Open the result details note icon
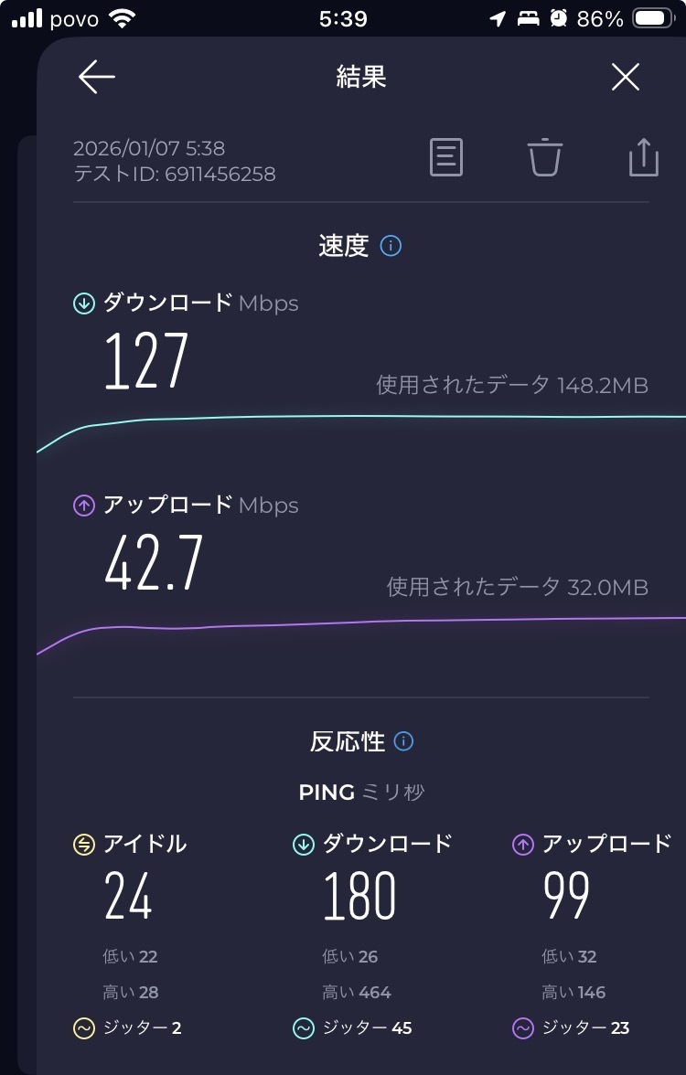 point(446,158)
